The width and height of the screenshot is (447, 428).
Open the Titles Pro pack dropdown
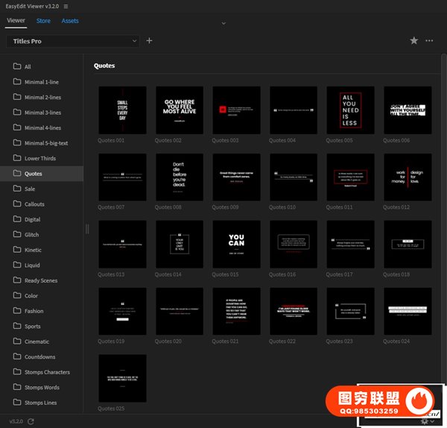pos(73,41)
